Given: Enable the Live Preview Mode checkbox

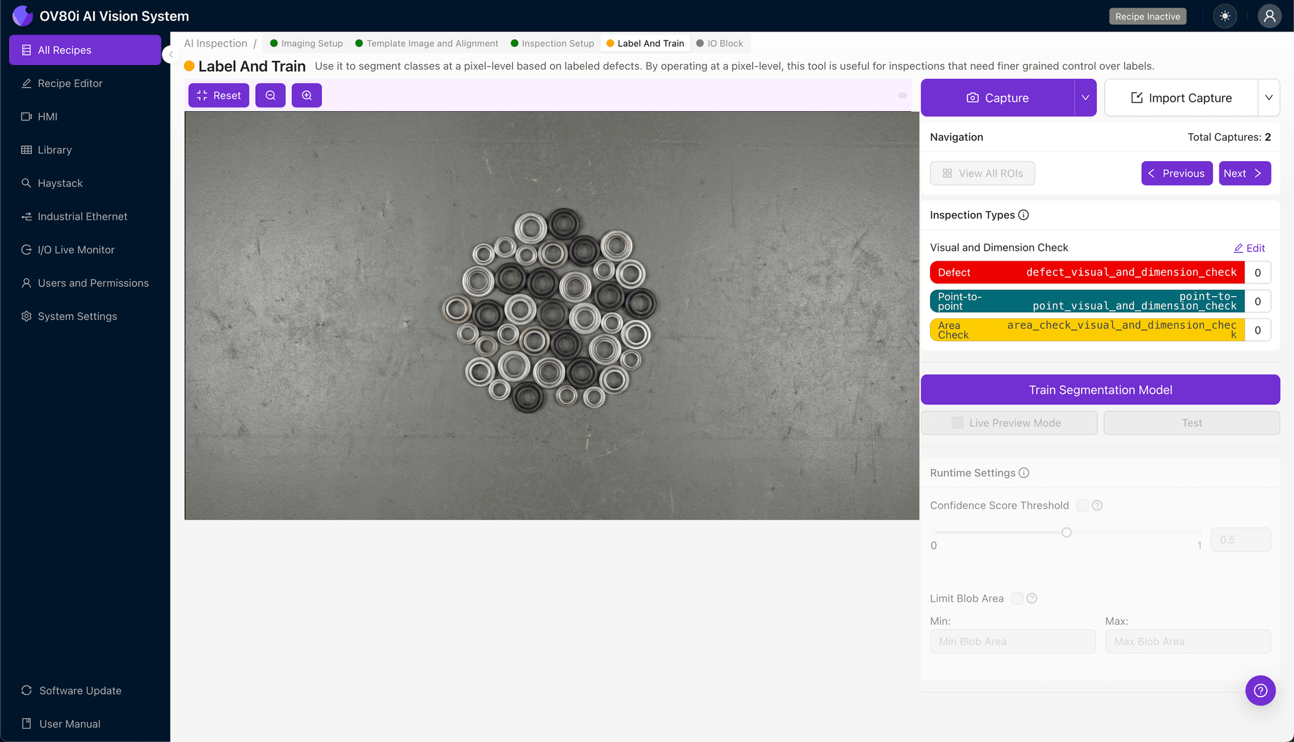Looking at the screenshot, I should 958,423.
